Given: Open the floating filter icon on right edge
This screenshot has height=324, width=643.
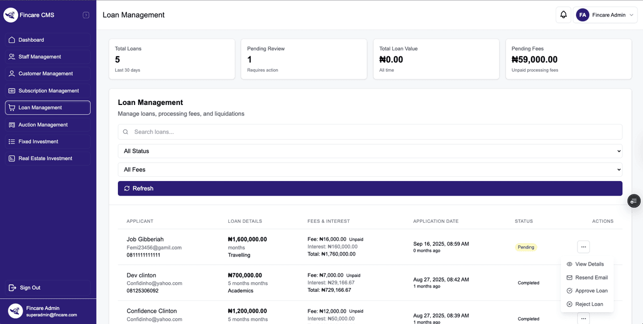Looking at the screenshot, I should 634,201.
